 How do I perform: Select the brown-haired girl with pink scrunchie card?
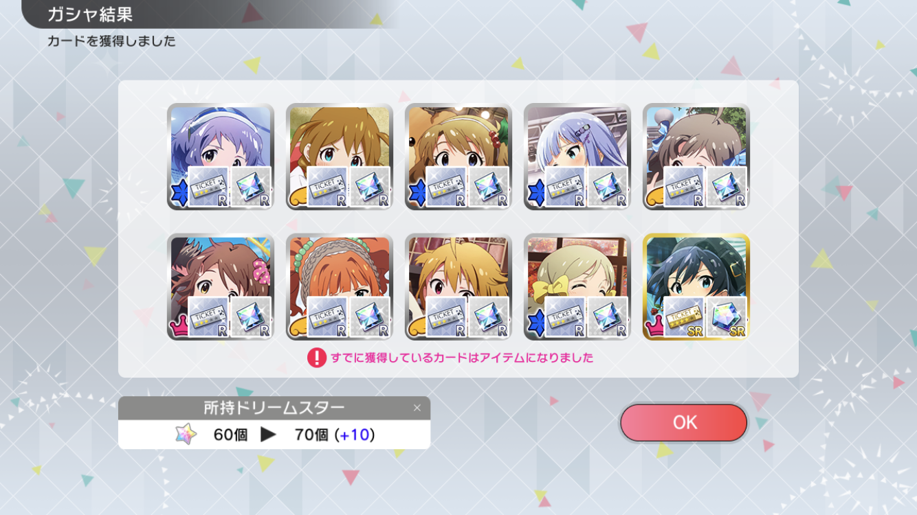pyautogui.click(x=221, y=287)
